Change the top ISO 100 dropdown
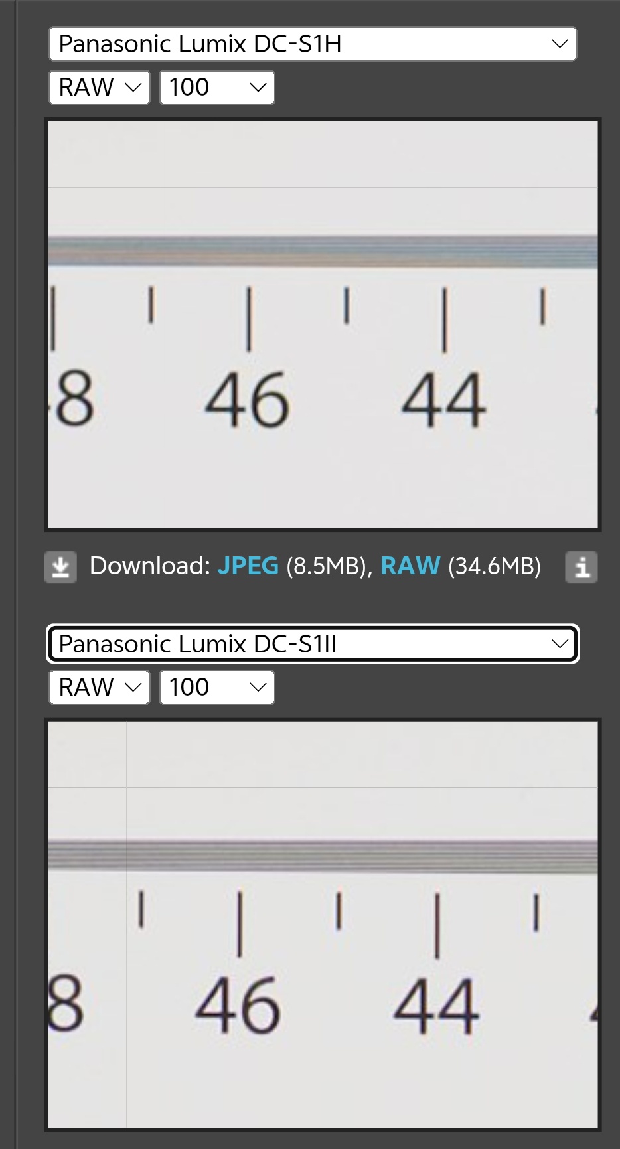Viewport: 620px width, 1149px height. tap(217, 87)
